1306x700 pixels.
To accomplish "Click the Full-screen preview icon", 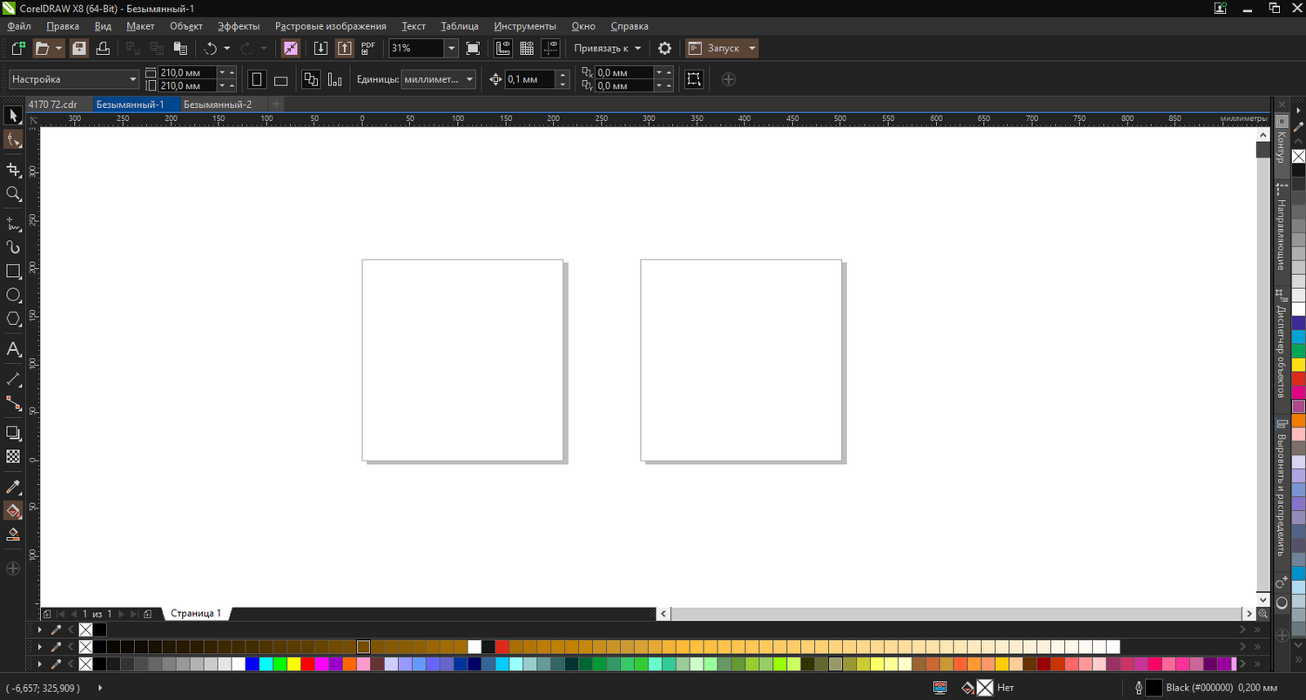I will pyautogui.click(x=473, y=49).
